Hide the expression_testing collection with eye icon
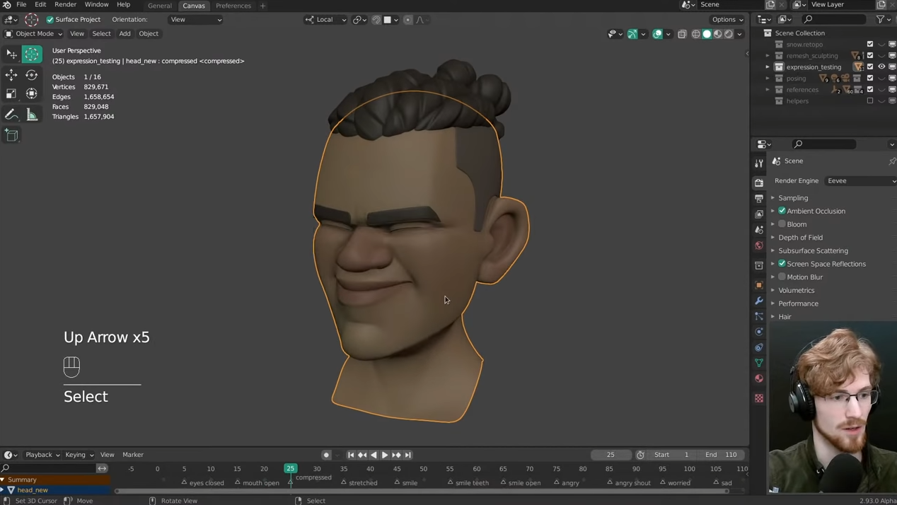The height and width of the screenshot is (505, 897). click(881, 66)
